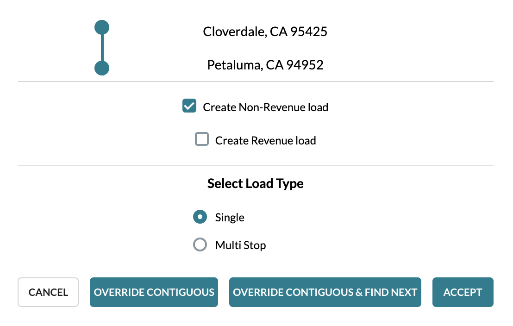Click the Petaluma destination route point icon
The width and height of the screenshot is (513, 326).
[x=101, y=68]
